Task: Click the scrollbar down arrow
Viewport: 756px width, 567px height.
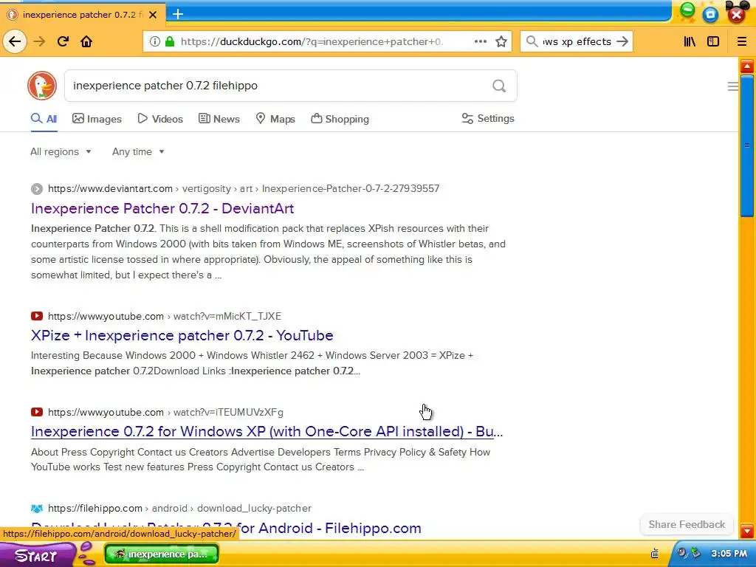Action: (x=747, y=532)
